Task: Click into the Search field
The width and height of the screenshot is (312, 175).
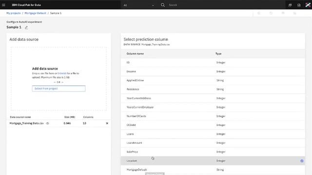Action: coord(225,5)
